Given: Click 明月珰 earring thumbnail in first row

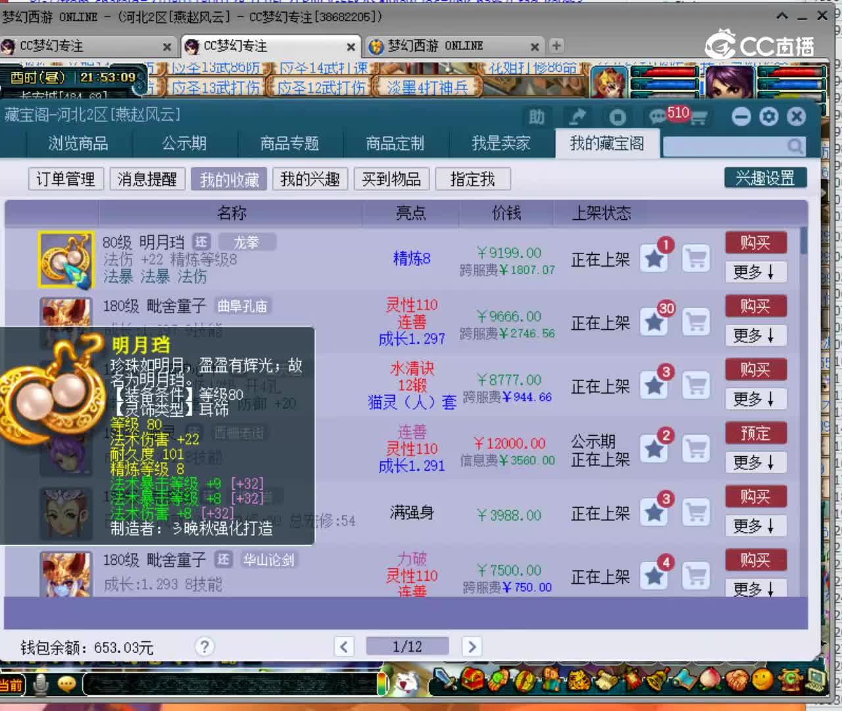Looking at the screenshot, I should pos(66,259).
